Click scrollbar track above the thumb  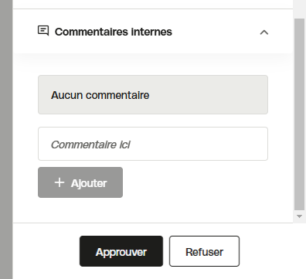point(299,9)
